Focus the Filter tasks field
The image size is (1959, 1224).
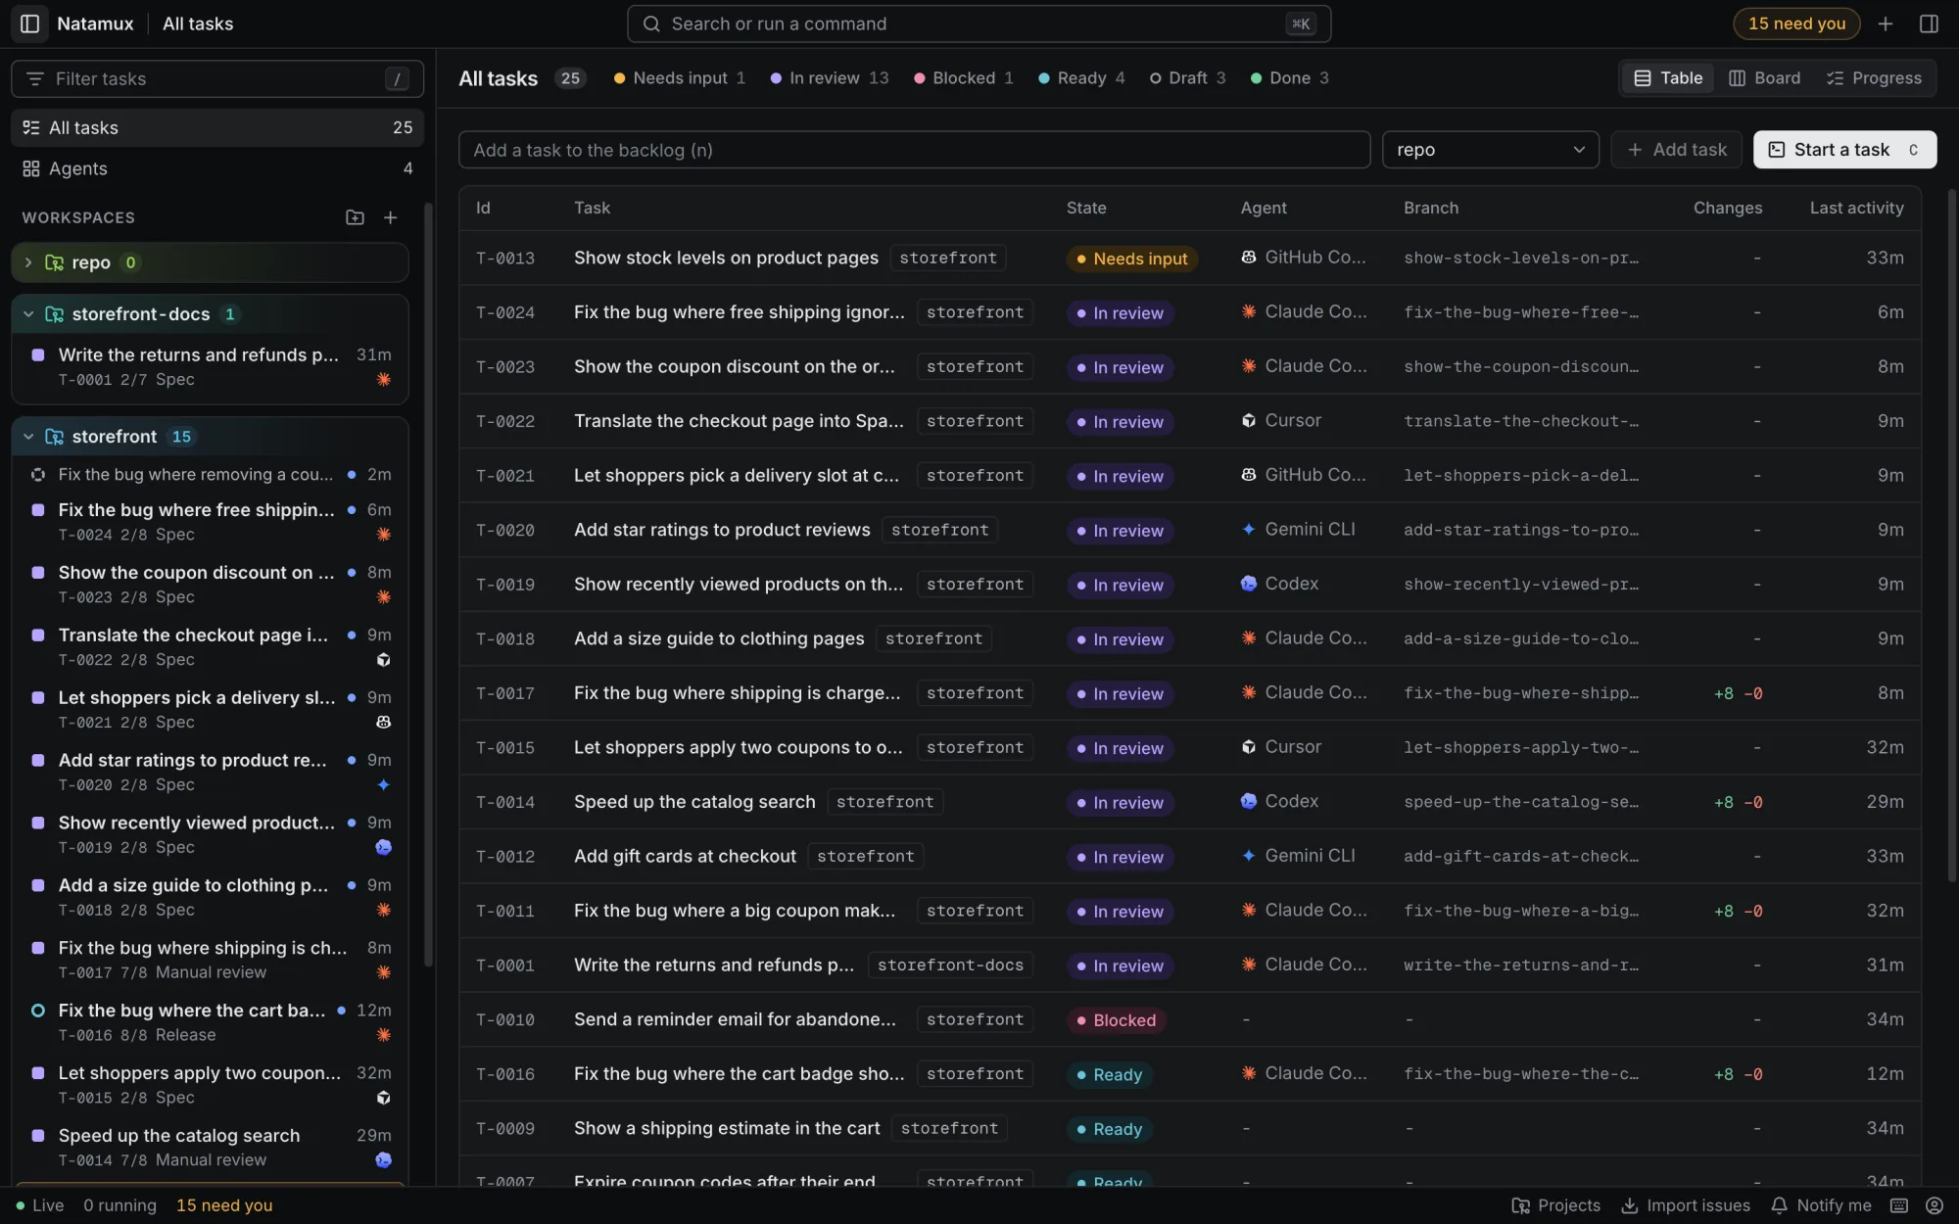pos(216,78)
